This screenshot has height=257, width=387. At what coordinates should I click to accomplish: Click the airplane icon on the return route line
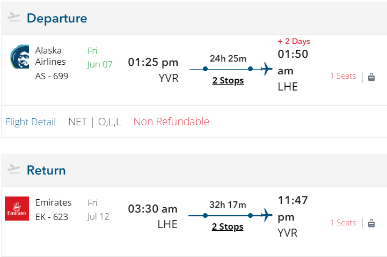[267, 215]
